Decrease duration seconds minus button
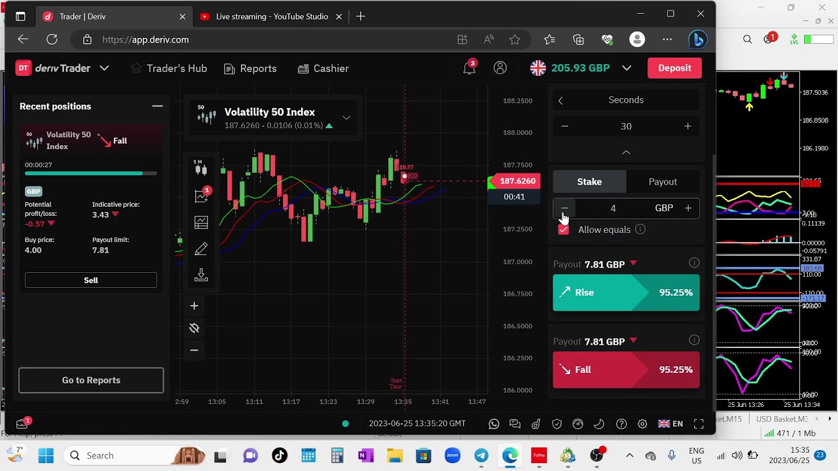 tap(564, 126)
